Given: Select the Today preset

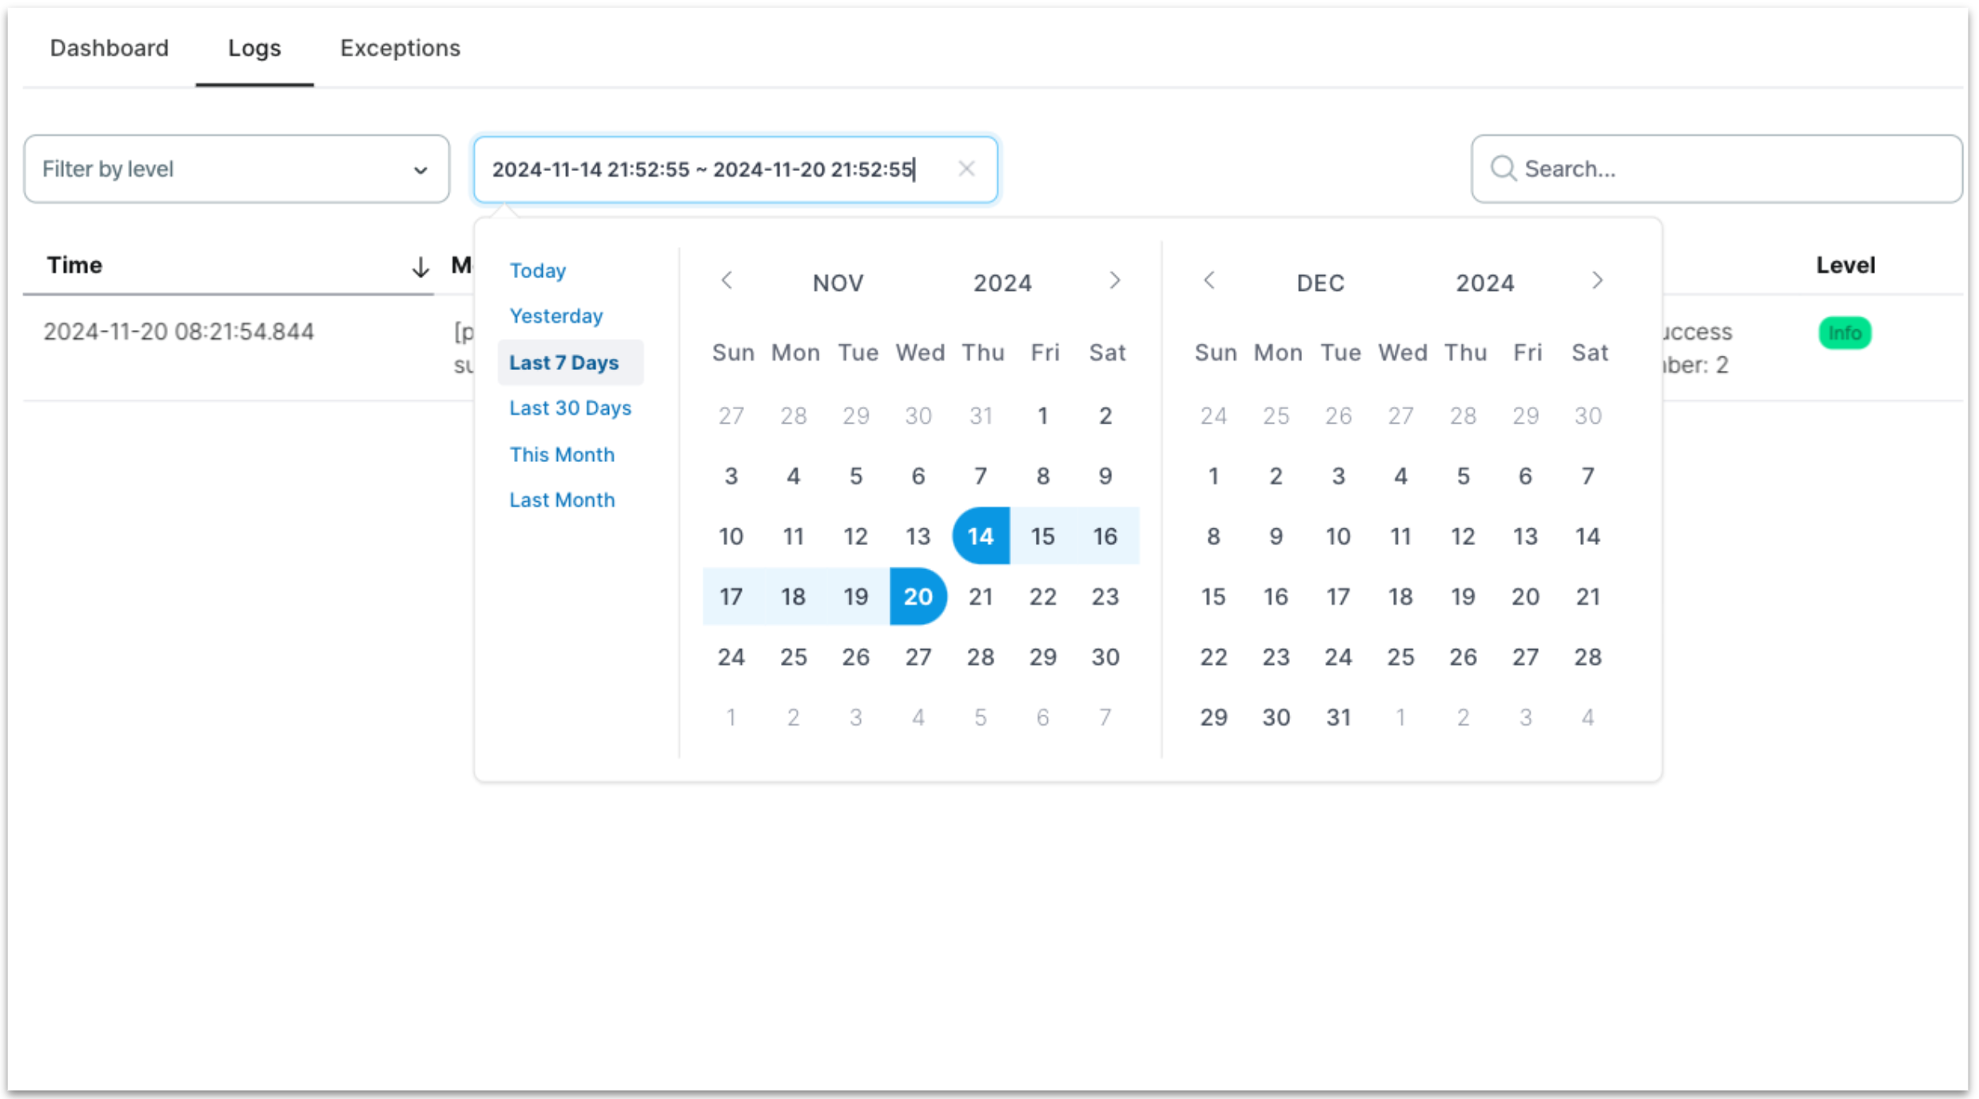Looking at the screenshot, I should click(x=537, y=270).
